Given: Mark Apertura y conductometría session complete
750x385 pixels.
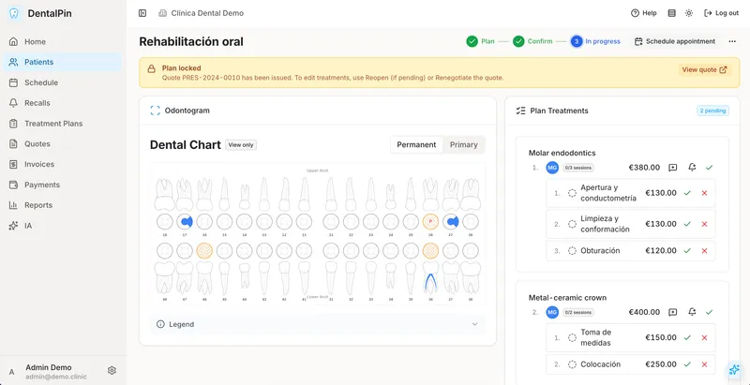Looking at the screenshot, I should coord(687,193).
